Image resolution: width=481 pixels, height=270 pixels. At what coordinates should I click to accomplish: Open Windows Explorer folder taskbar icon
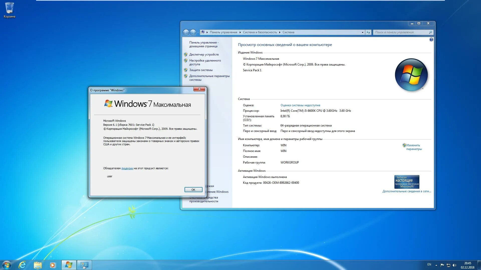click(38, 265)
